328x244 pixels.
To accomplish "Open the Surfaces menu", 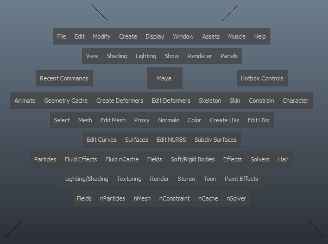I will coord(136,140).
